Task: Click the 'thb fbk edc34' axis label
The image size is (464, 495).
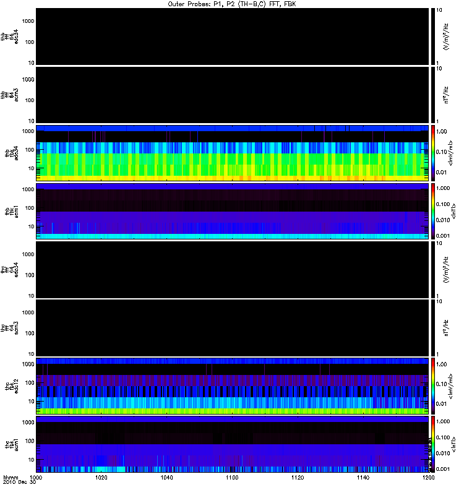Action: coord(12,153)
